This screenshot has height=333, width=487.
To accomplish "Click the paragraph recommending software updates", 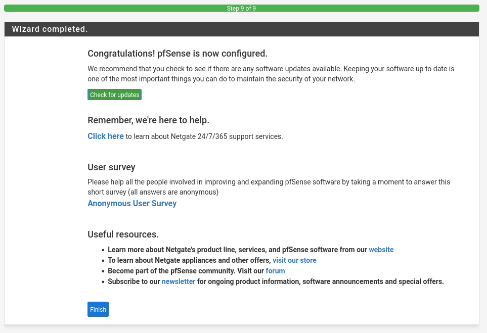I will click(x=271, y=74).
